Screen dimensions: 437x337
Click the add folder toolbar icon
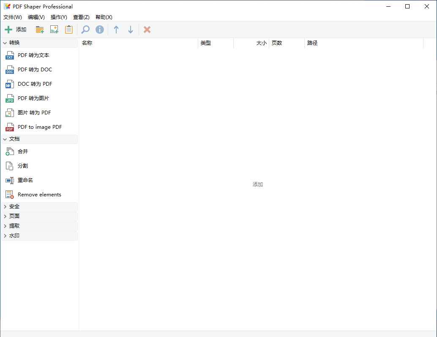40,30
